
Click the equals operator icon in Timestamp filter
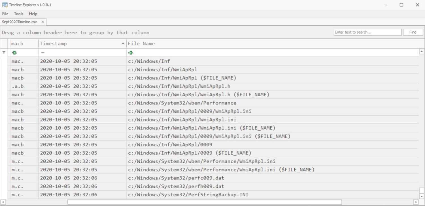(x=41, y=52)
